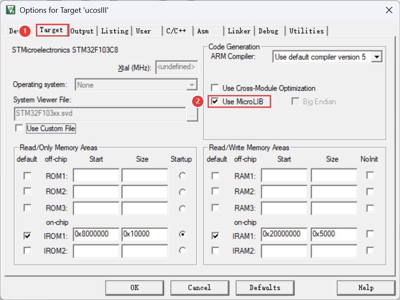This screenshot has height=300, width=400.
Task: Click the Xtal (MHz) field
Action: (x=177, y=67)
